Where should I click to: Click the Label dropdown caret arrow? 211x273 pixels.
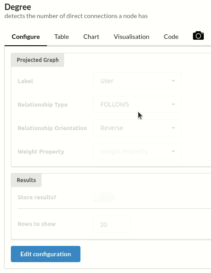coord(173,81)
